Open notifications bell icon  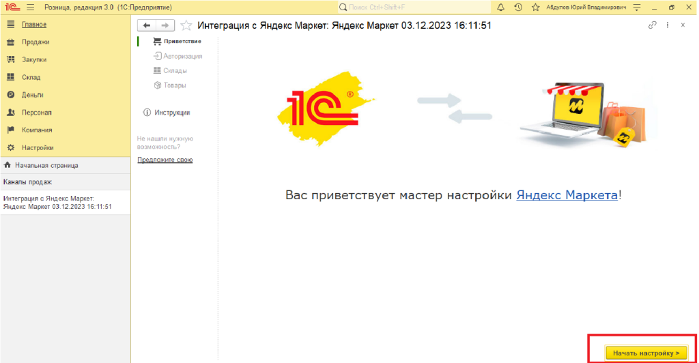pyautogui.click(x=500, y=7)
